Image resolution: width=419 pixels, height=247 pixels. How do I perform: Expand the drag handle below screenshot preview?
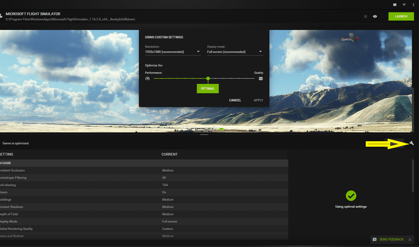[x=204, y=135]
